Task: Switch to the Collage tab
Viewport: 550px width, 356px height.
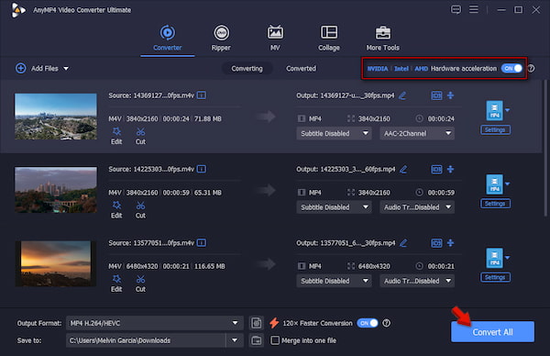Action: tap(329, 39)
